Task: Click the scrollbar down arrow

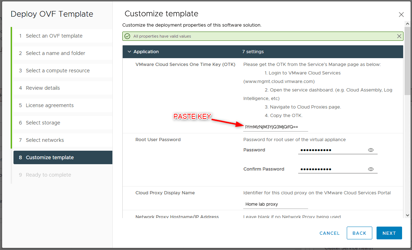Action: [407, 215]
